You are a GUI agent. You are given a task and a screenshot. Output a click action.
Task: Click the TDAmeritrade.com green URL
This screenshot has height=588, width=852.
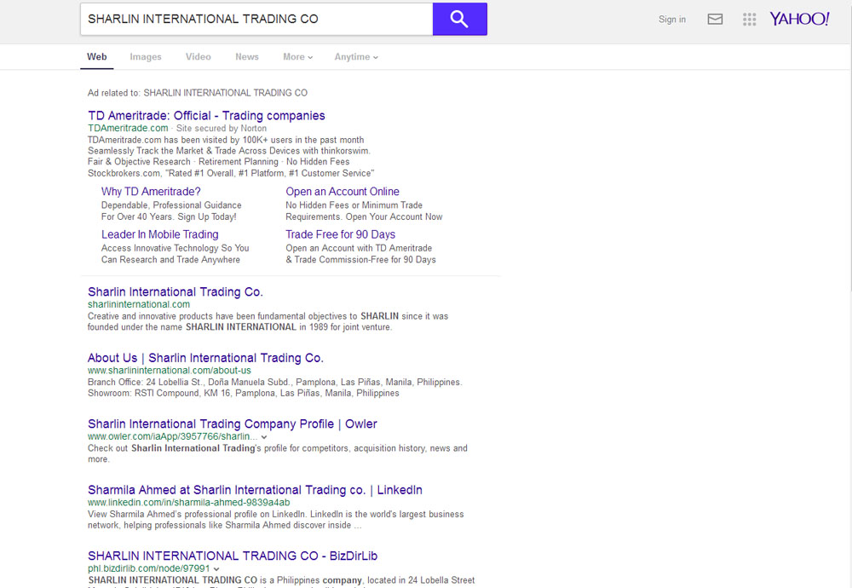[129, 128]
